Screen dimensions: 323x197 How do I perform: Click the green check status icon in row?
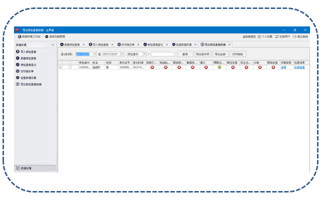tap(219, 67)
